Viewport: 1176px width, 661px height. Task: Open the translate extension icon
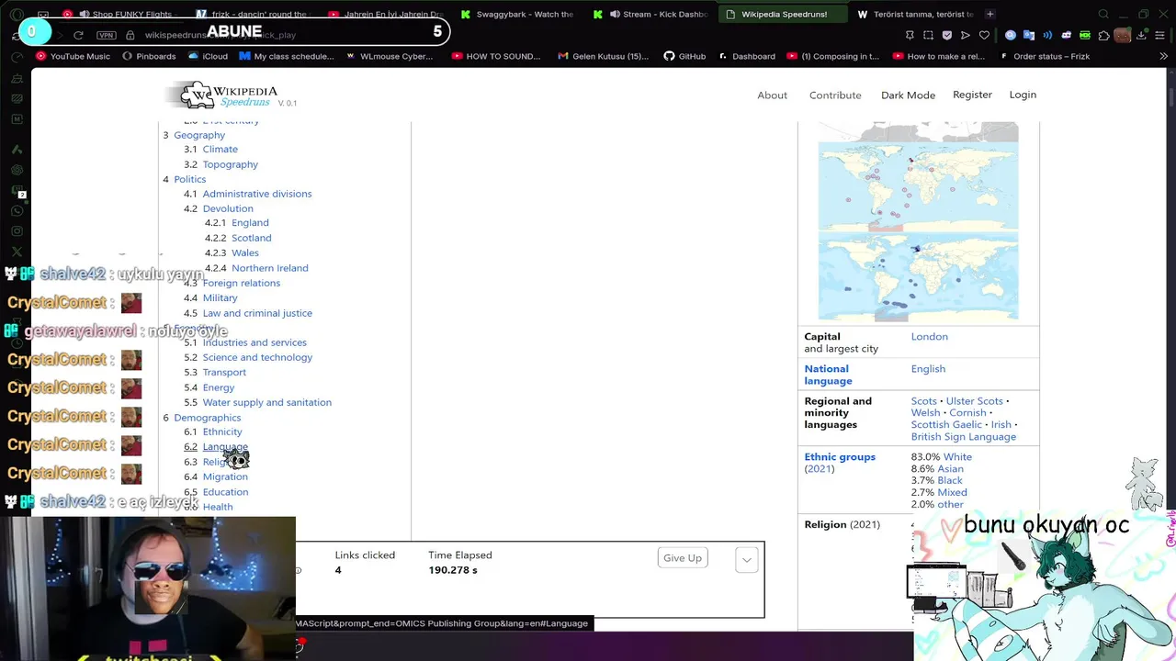click(x=1029, y=35)
